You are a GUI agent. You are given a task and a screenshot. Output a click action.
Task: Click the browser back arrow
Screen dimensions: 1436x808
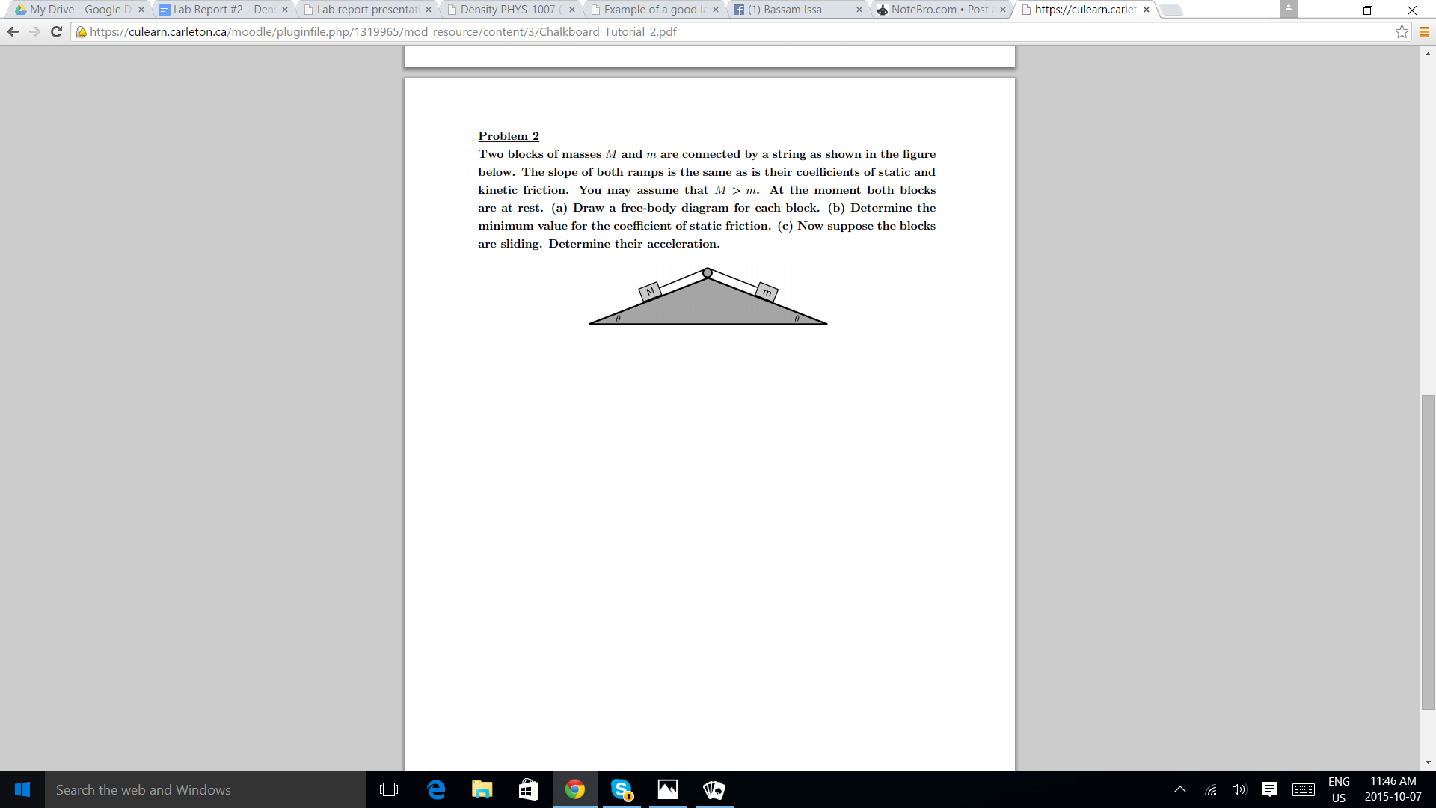13,31
